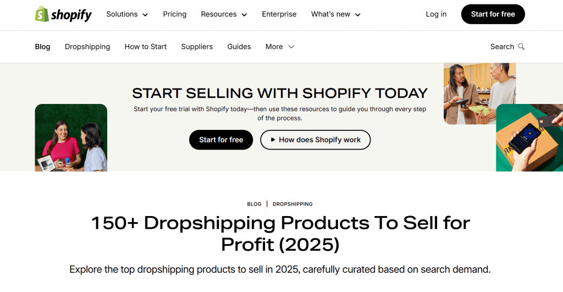Click the phone payment image thumbnail

click(529, 137)
